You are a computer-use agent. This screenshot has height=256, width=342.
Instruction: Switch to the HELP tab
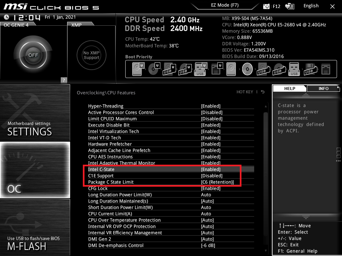click(x=290, y=88)
